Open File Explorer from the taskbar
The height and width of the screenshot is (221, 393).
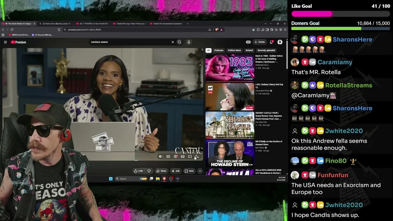pyautogui.click(x=158, y=179)
